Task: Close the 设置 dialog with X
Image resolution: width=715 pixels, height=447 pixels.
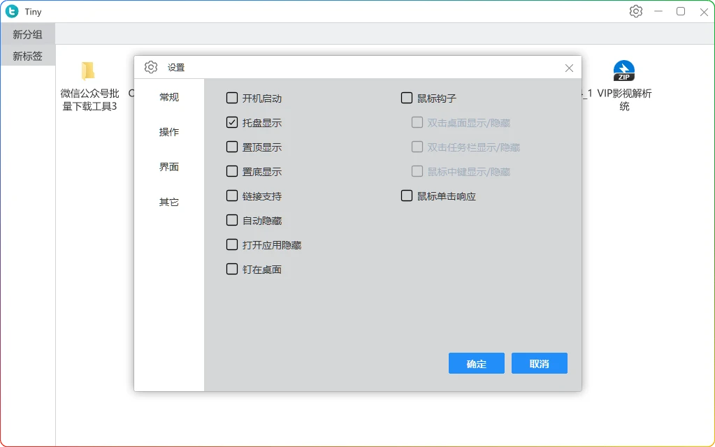Action: click(569, 68)
